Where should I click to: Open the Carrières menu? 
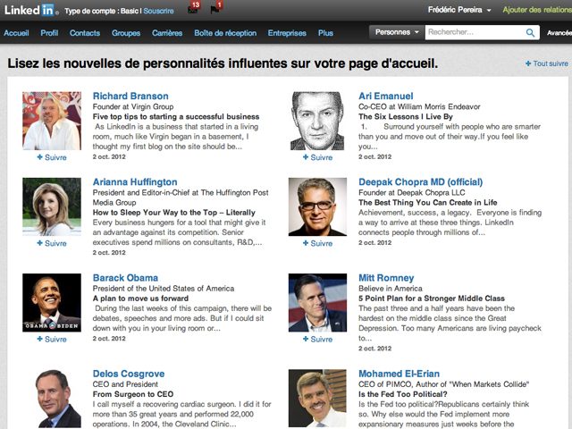pos(167,33)
